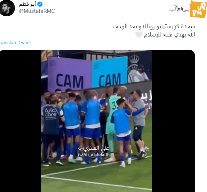Click the blue verified badge
207x192 pixels.
(40, 5)
